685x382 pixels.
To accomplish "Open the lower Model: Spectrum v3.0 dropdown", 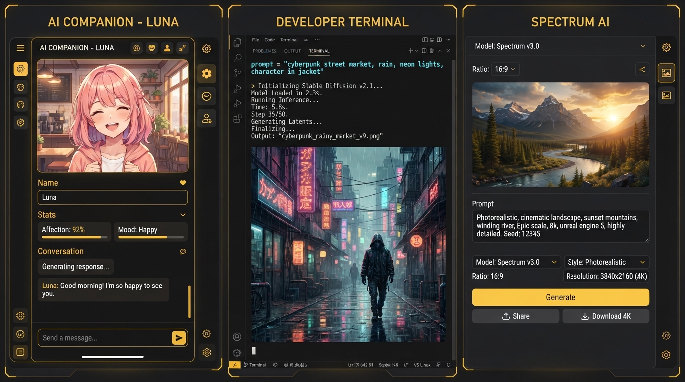I will [x=516, y=262].
